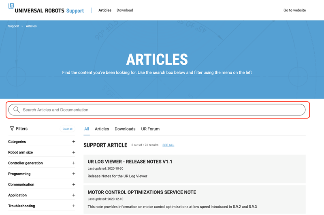Open UR Log Viewer Release Notes article

pyautogui.click(x=130, y=162)
